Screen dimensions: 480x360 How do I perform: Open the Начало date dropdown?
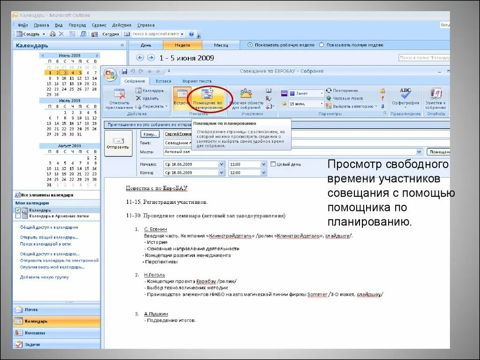click(221, 165)
